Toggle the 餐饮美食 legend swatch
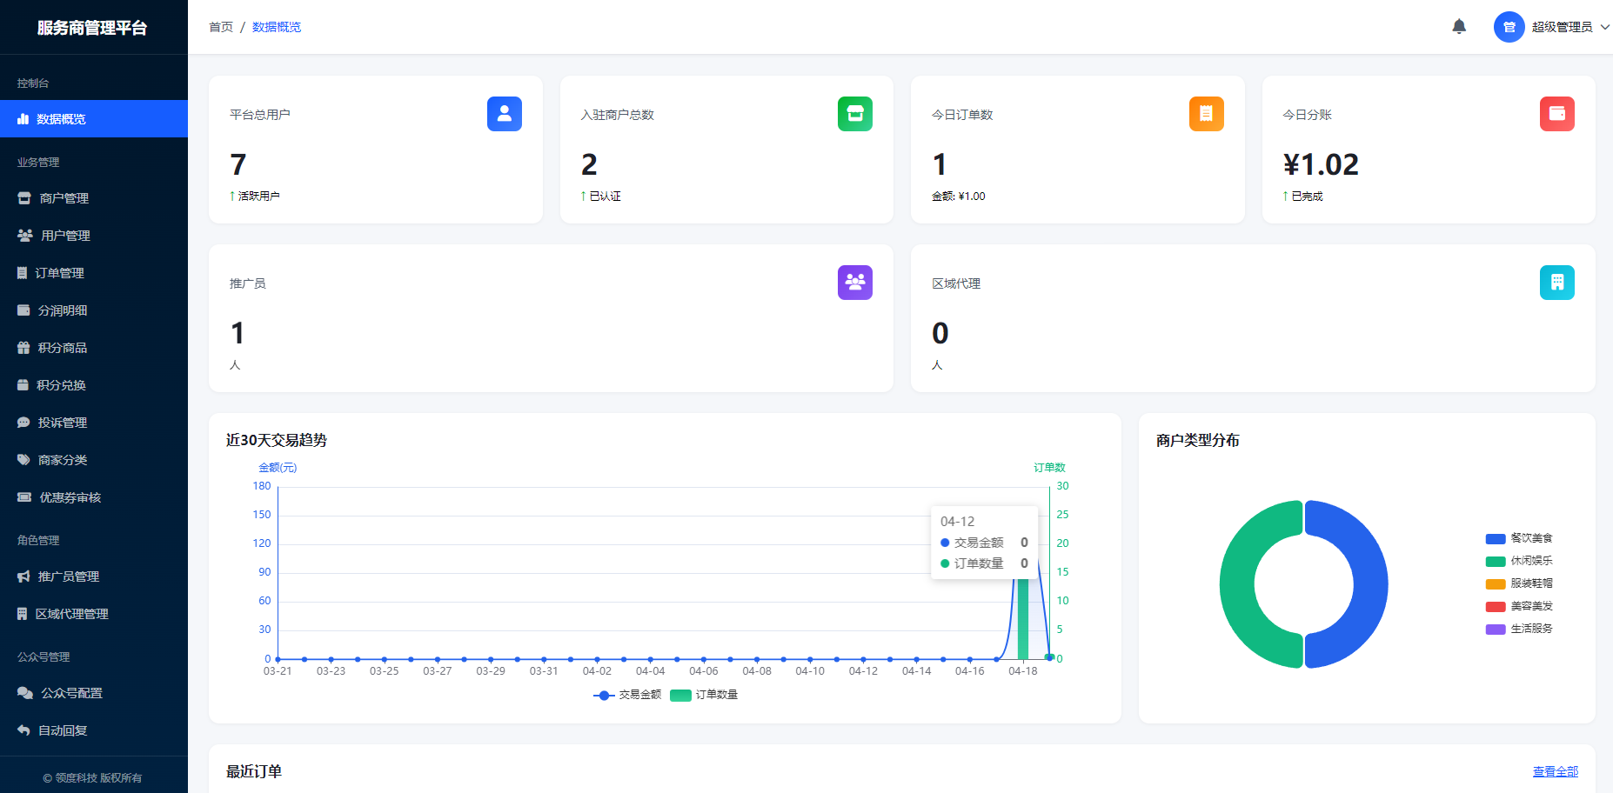This screenshot has width=1613, height=793. tap(1496, 538)
